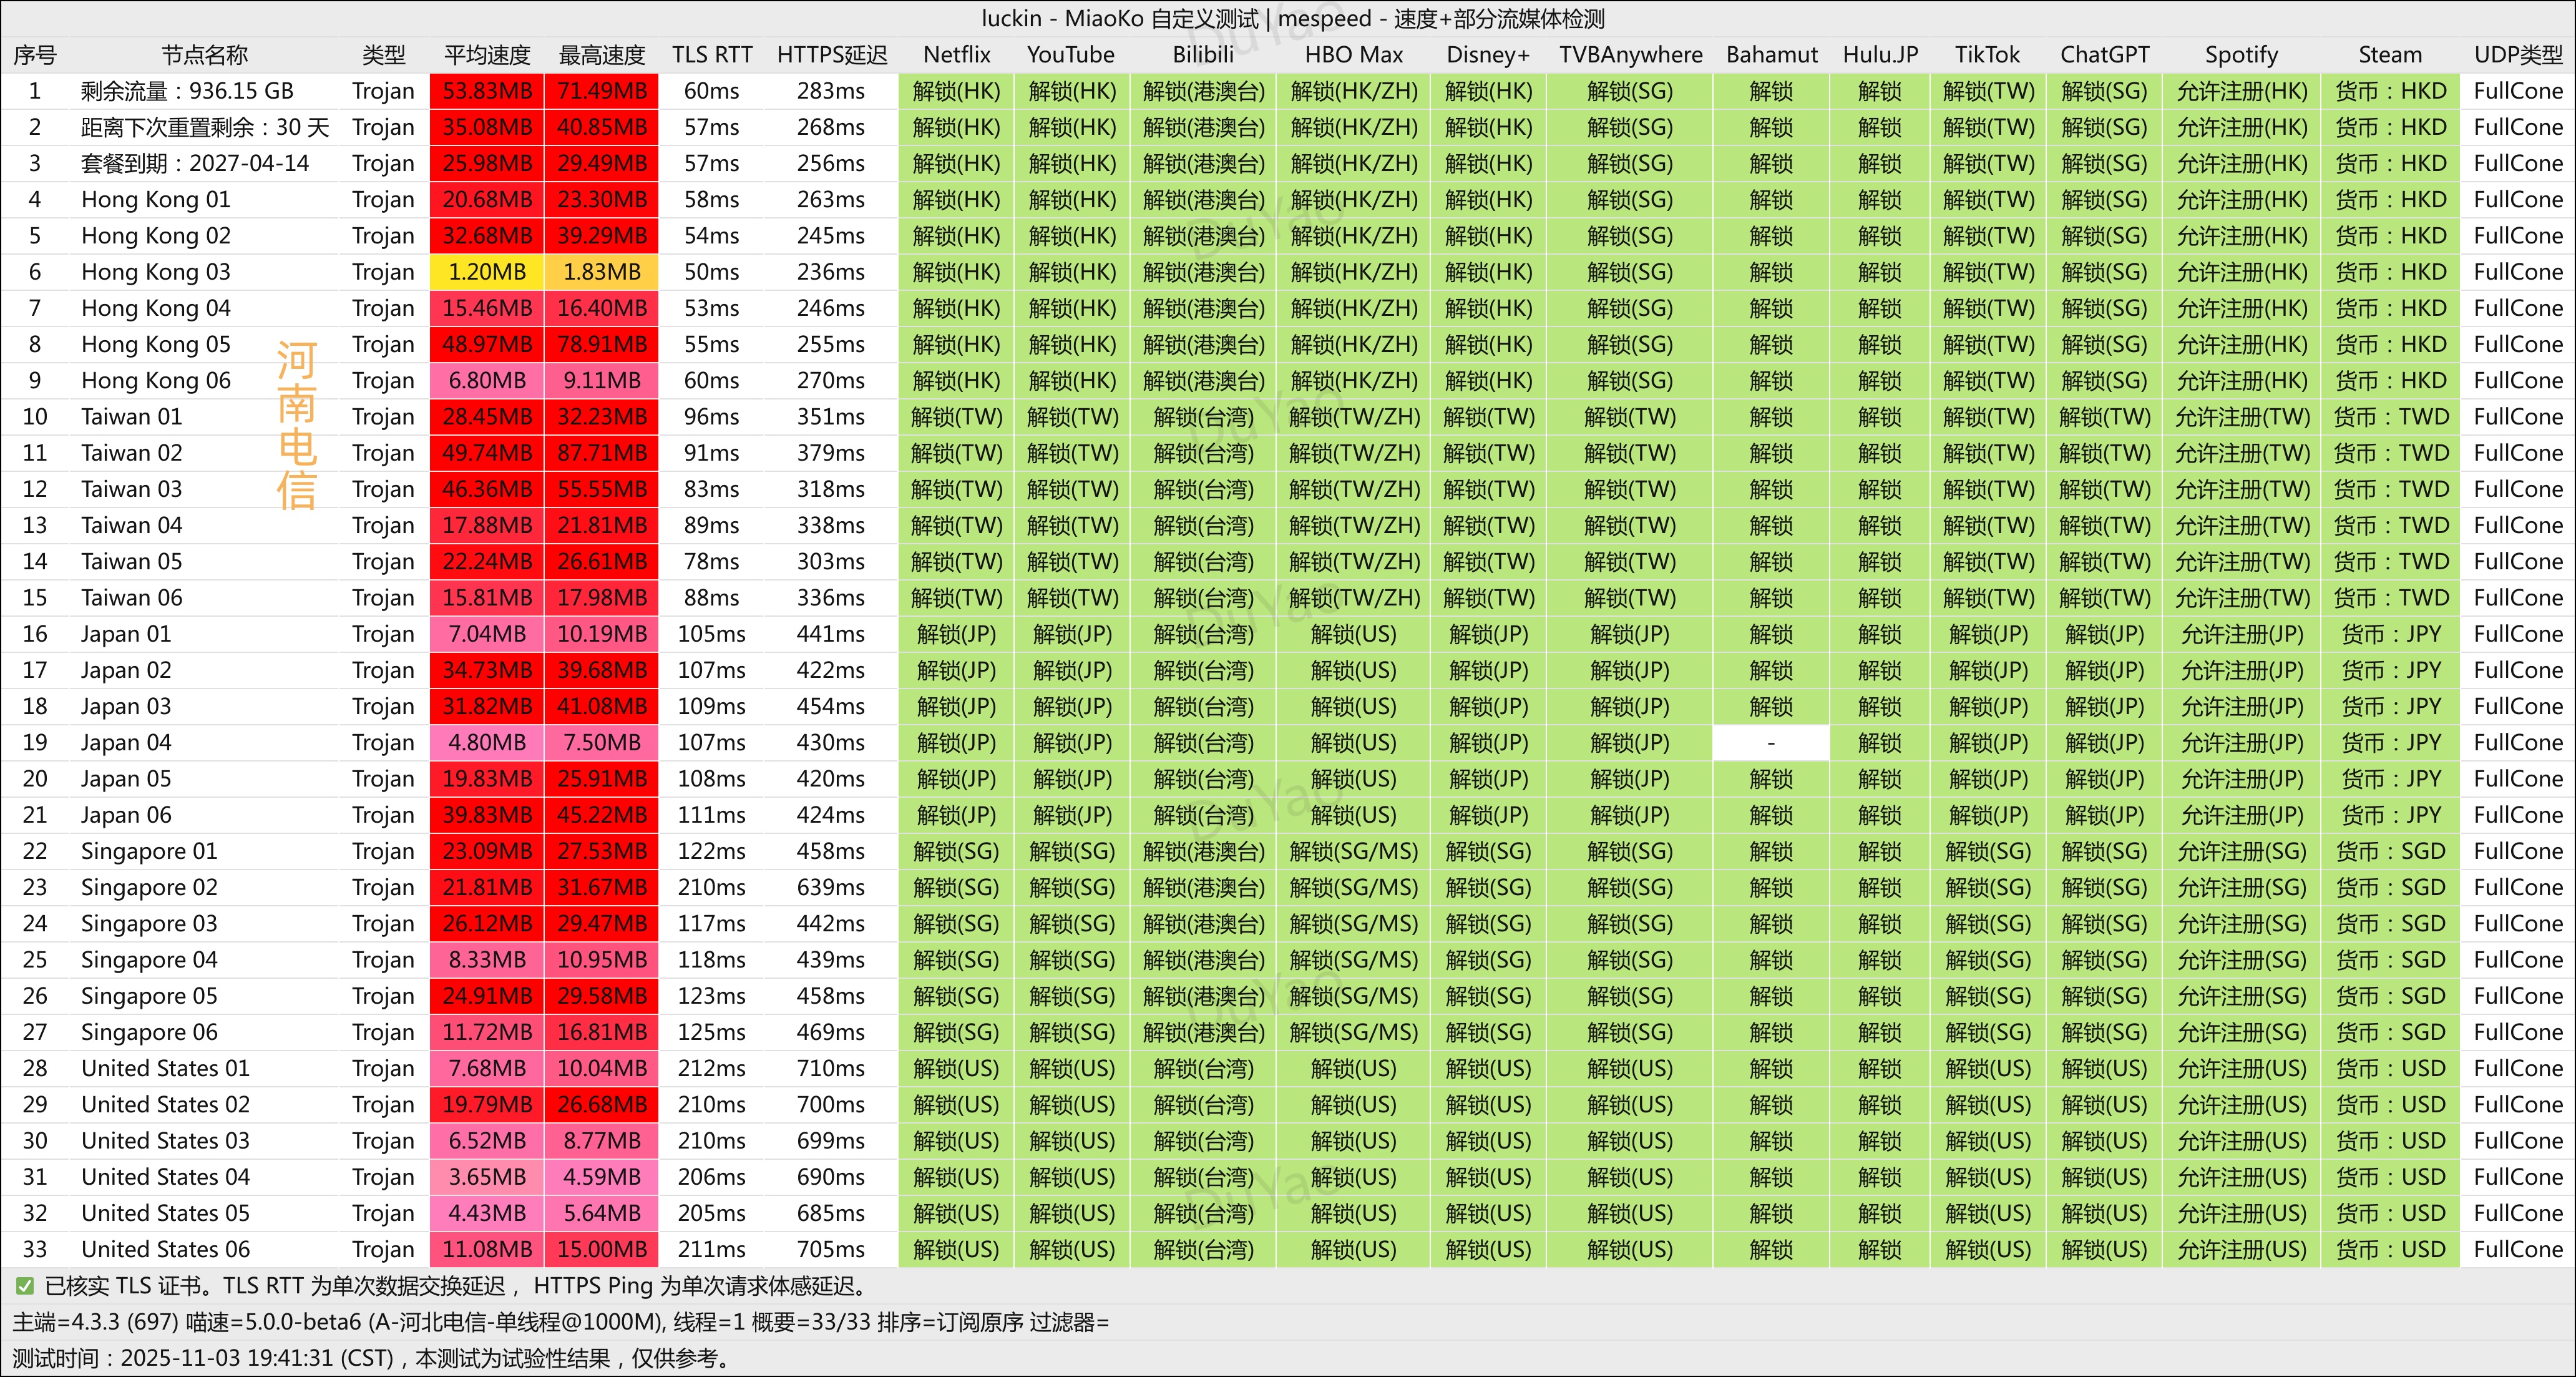
Task: Click the ChatGPT column header
Action: pyautogui.click(x=2104, y=55)
